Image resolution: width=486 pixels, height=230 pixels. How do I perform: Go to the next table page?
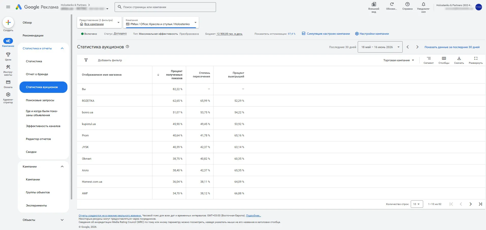click(x=471, y=204)
